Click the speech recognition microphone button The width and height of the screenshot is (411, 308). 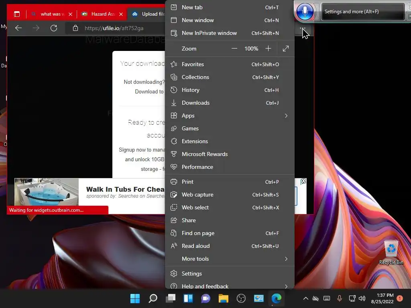tap(305, 12)
